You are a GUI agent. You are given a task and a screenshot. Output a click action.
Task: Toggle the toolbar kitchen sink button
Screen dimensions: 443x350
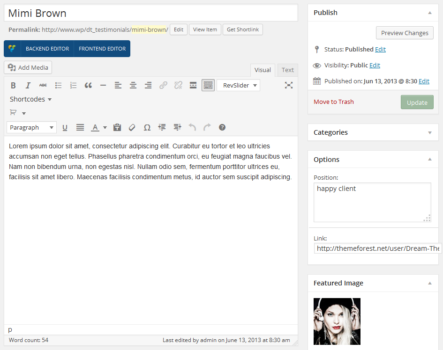[208, 85]
